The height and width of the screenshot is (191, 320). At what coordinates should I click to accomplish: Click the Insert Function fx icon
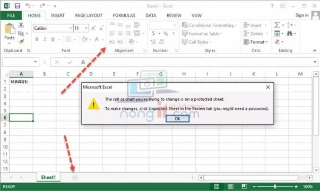point(83,62)
